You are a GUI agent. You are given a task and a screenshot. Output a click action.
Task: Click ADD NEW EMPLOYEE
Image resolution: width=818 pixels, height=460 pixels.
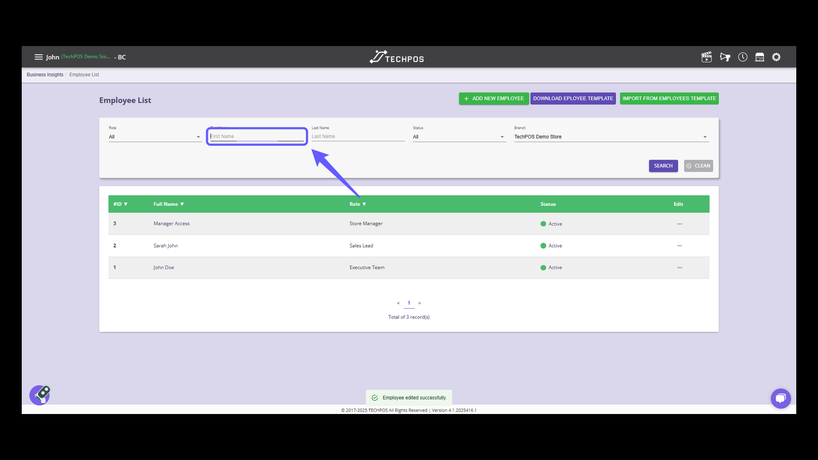[x=493, y=98]
